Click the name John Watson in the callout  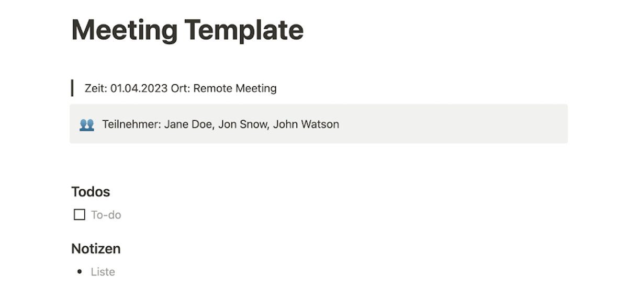306,124
